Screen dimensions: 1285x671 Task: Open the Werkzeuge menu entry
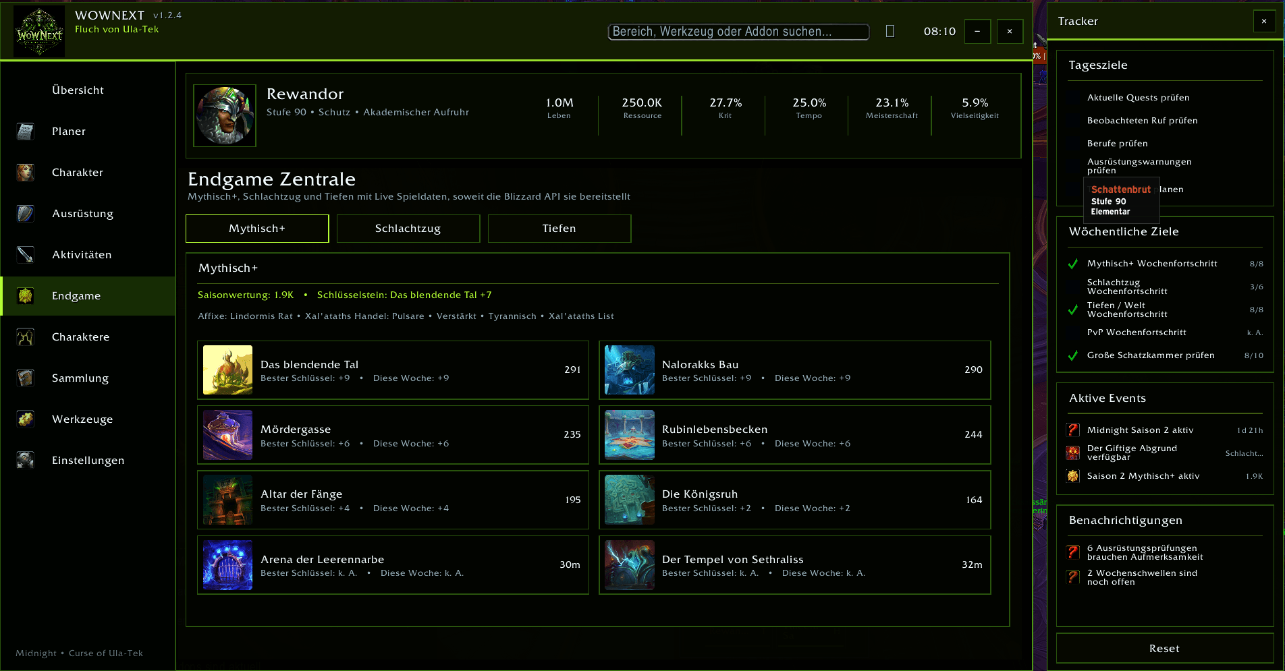pyautogui.click(x=88, y=419)
